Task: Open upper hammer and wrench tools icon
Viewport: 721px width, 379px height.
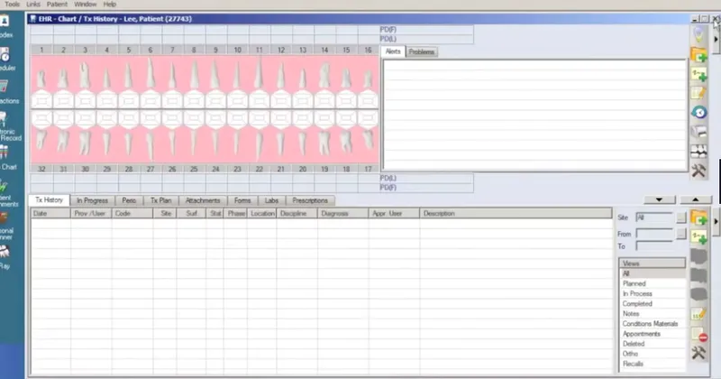Action: 698,171
